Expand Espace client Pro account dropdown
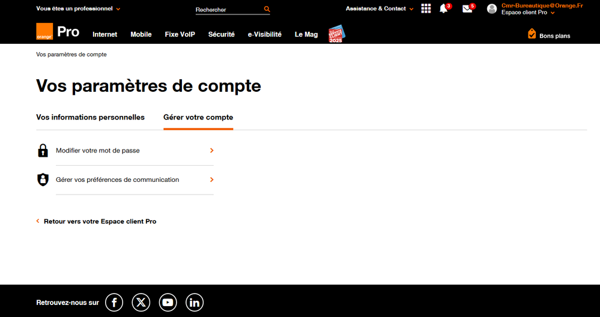 tap(528, 13)
